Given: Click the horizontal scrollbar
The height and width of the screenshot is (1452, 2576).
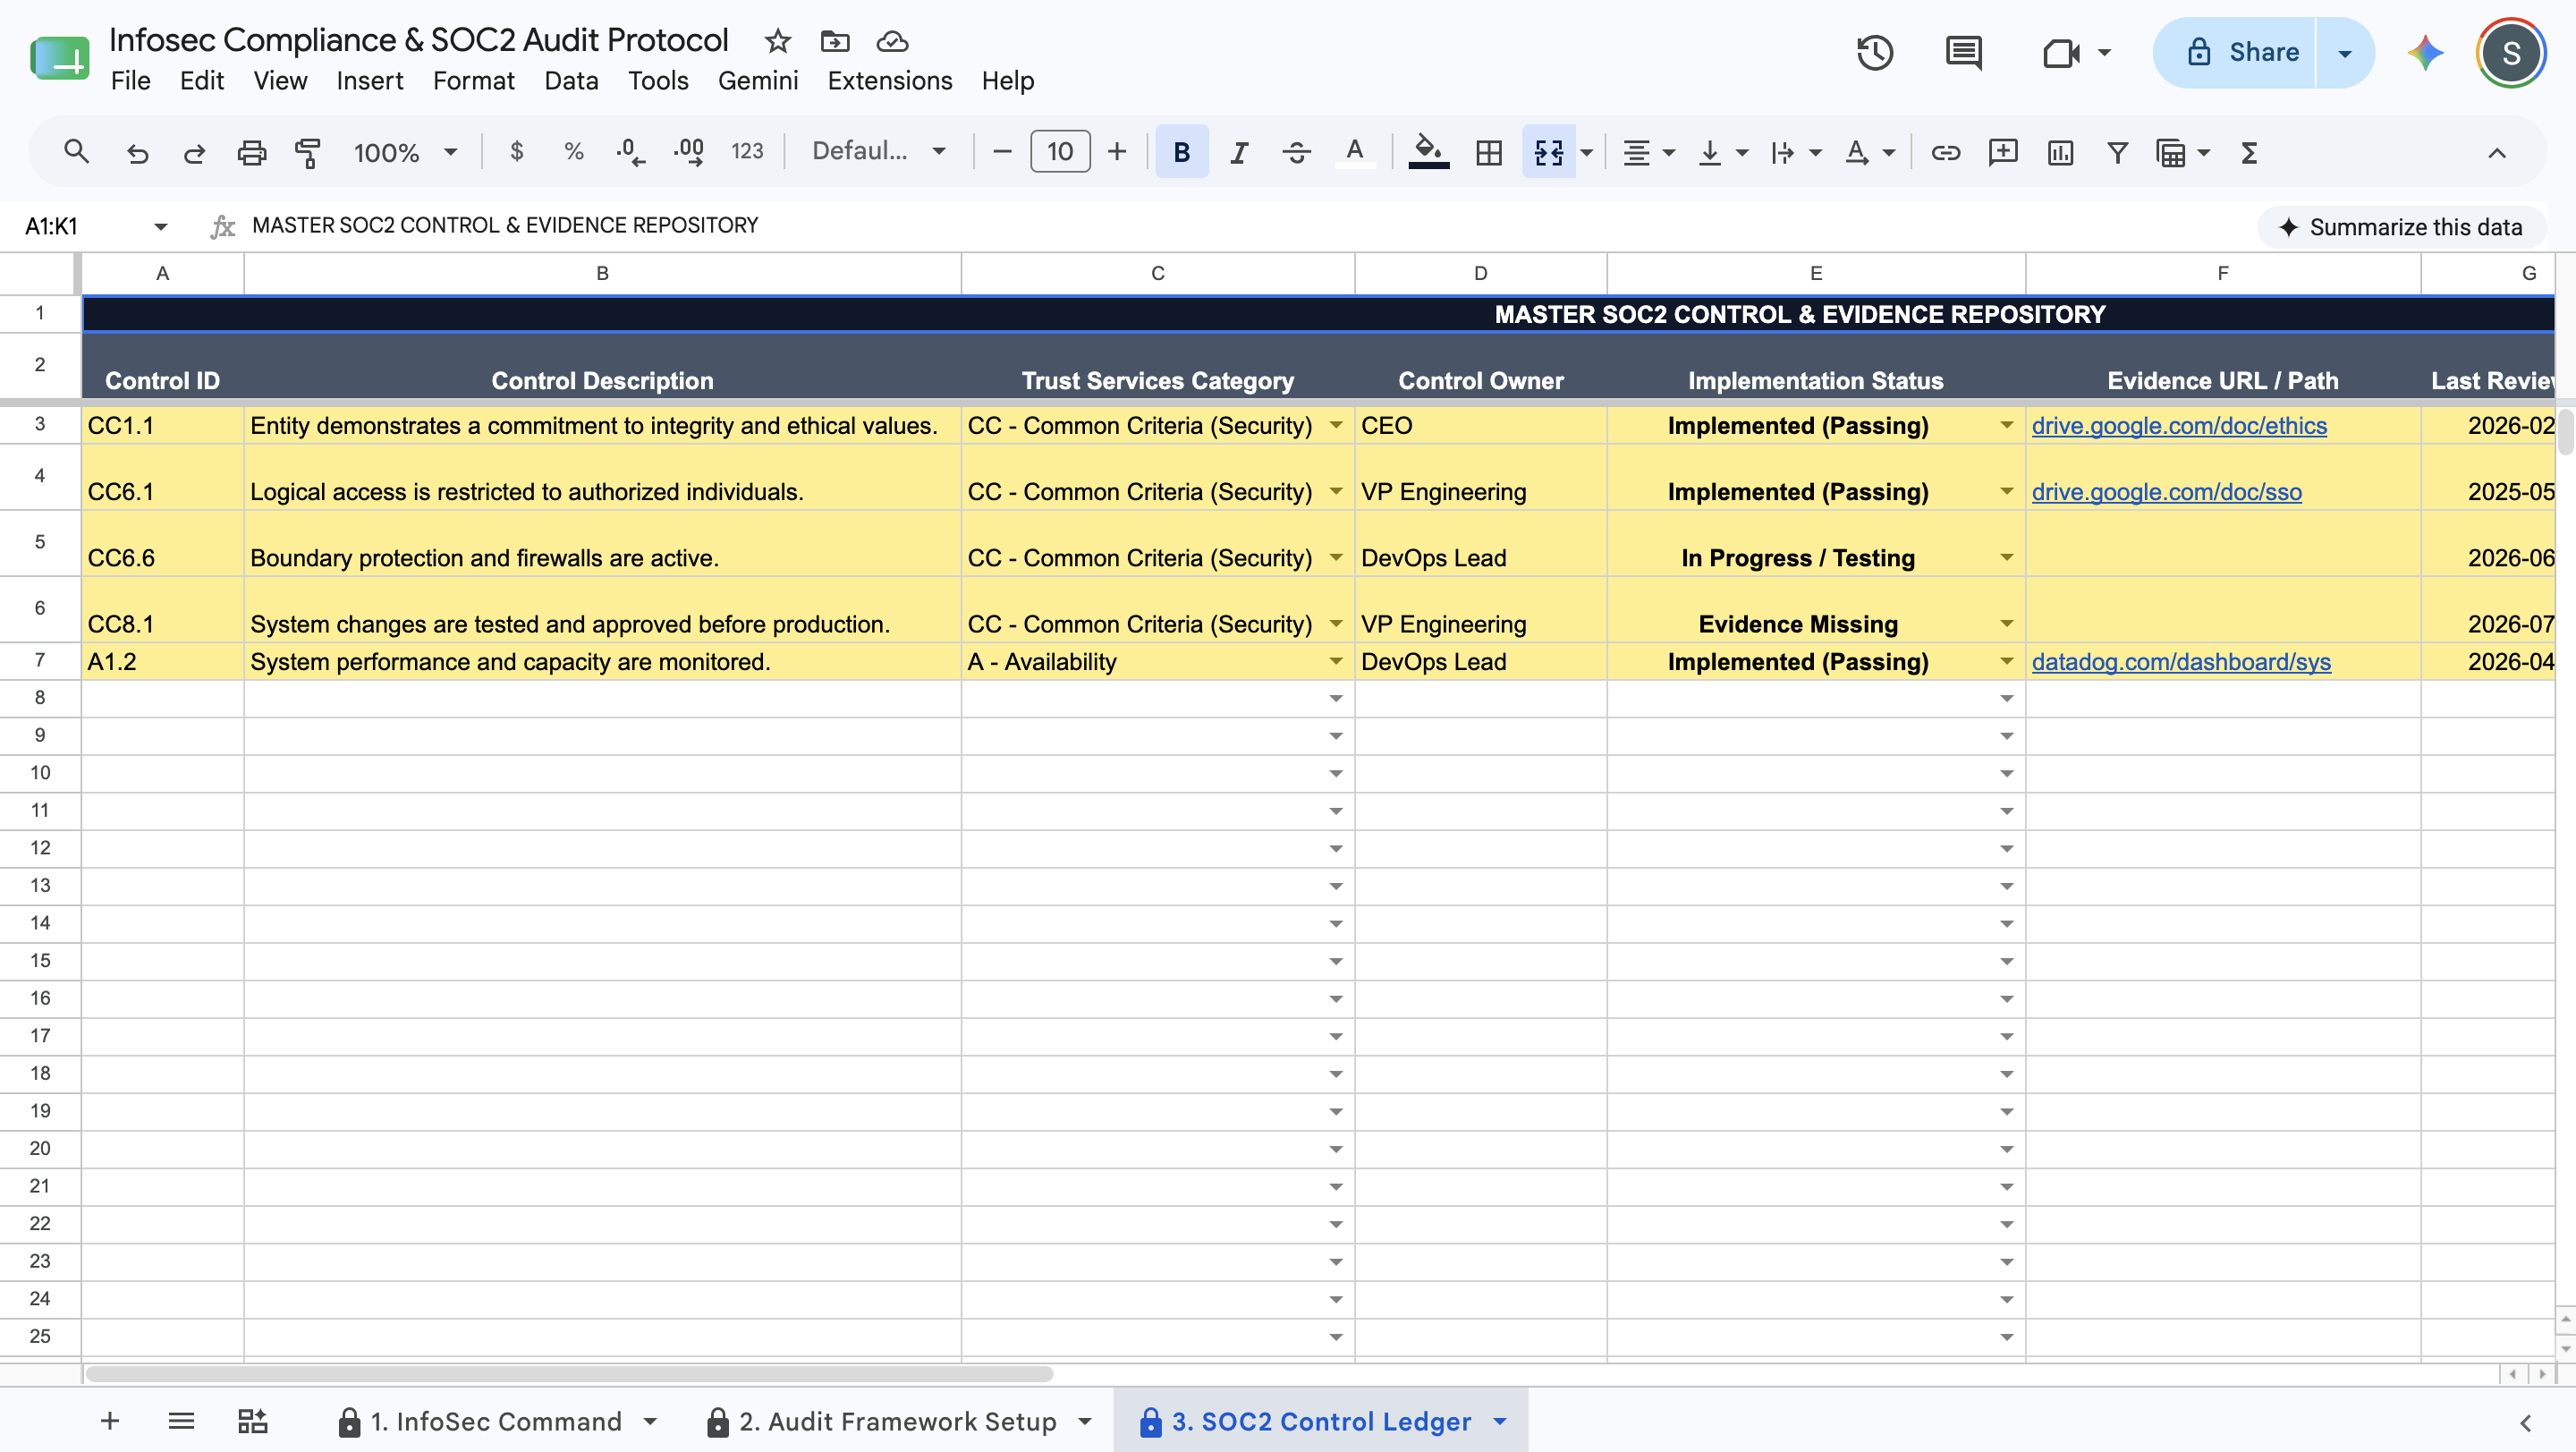Looking at the screenshot, I should click(568, 1374).
